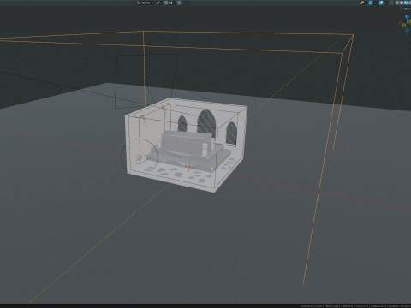Open gizmo options dropdown arrow

pos(375,3)
